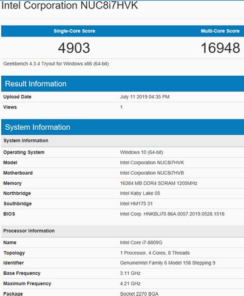Select the value Intel HM175 31
The width and height of the screenshot is (244, 296).
tap(136, 204)
